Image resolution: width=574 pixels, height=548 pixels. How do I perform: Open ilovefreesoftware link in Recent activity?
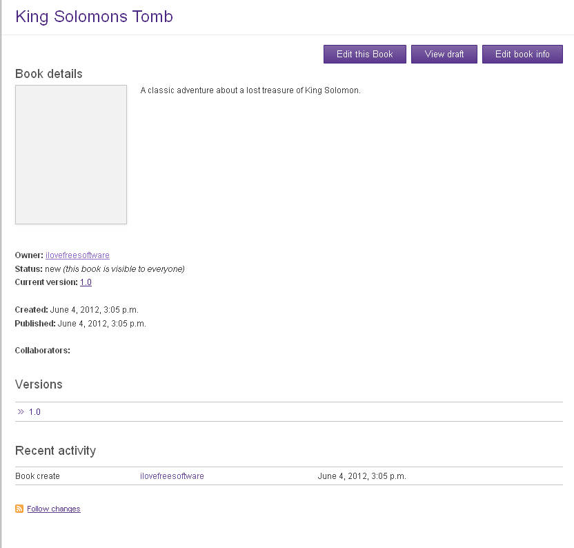pos(172,476)
